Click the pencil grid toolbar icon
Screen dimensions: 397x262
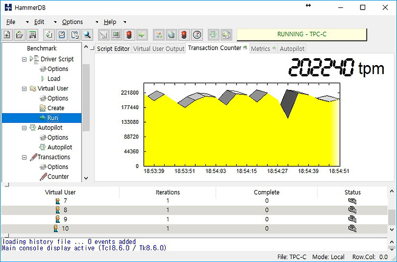pyautogui.click(x=104, y=34)
